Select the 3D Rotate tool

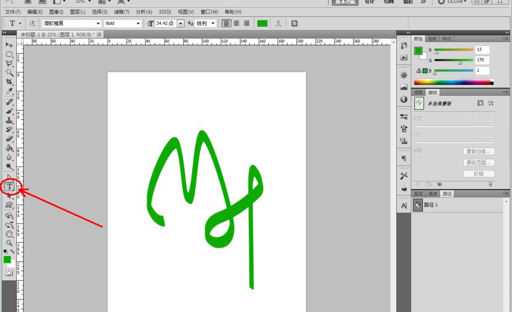click(x=9, y=216)
